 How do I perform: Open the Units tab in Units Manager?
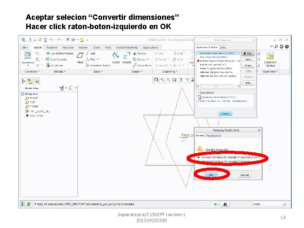pos(223,47)
